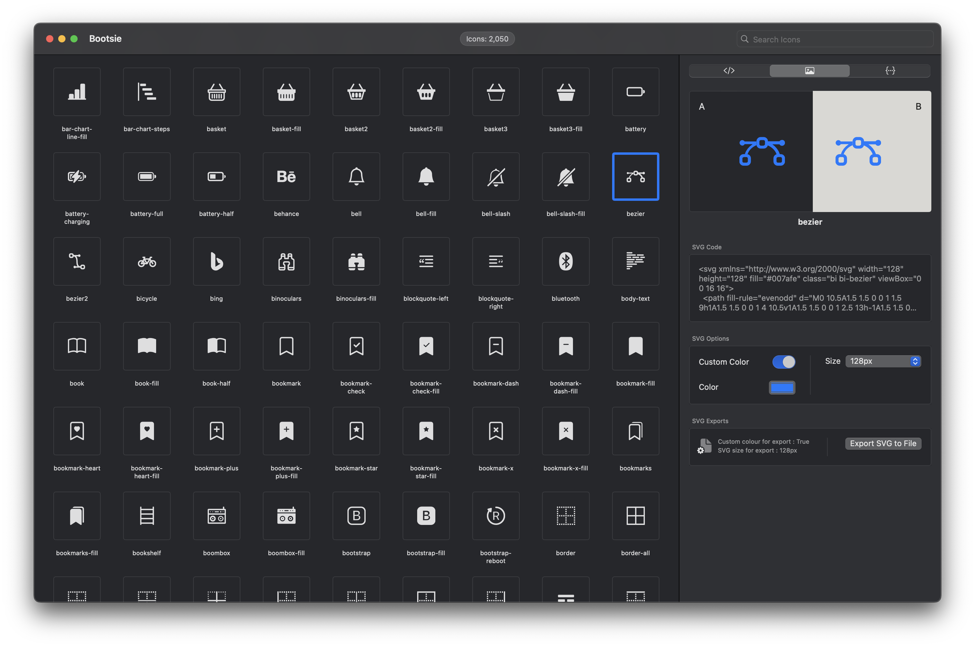Image resolution: width=975 pixels, height=647 pixels.
Task: Select the book-half icon
Action: [x=216, y=346]
